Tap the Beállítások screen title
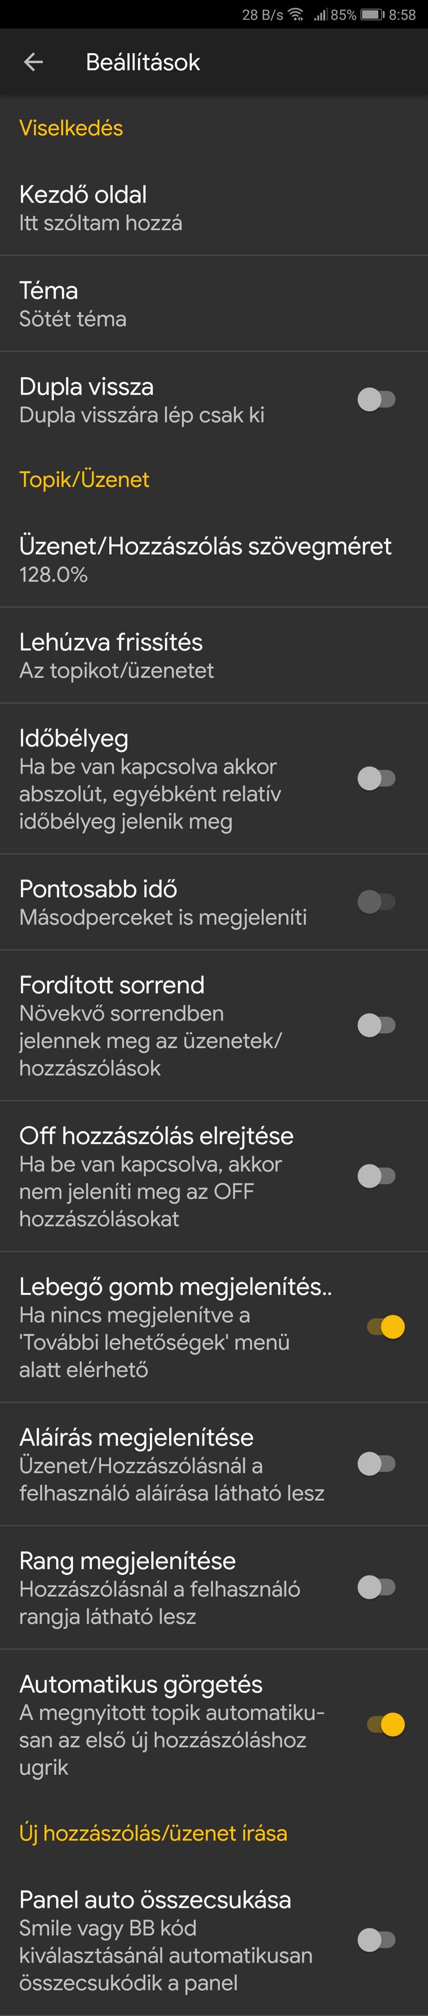The width and height of the screenshot is (428, 2016). coord(143,63)
